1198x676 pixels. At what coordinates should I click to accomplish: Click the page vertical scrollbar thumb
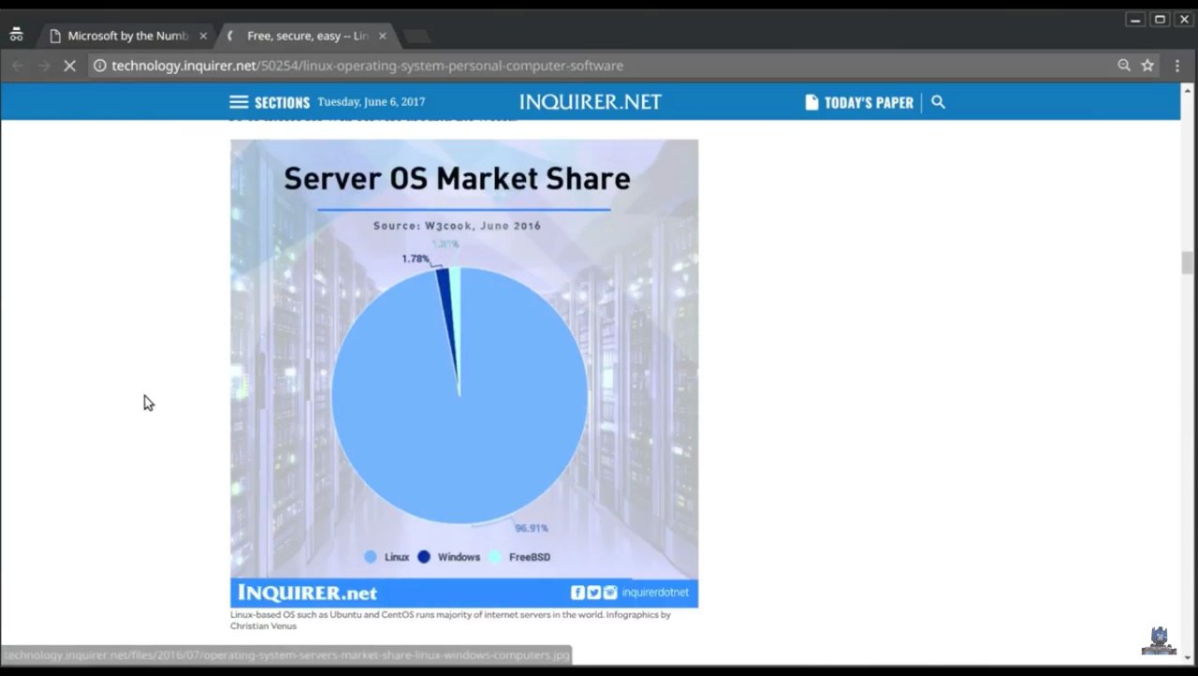coord(1188,263)
